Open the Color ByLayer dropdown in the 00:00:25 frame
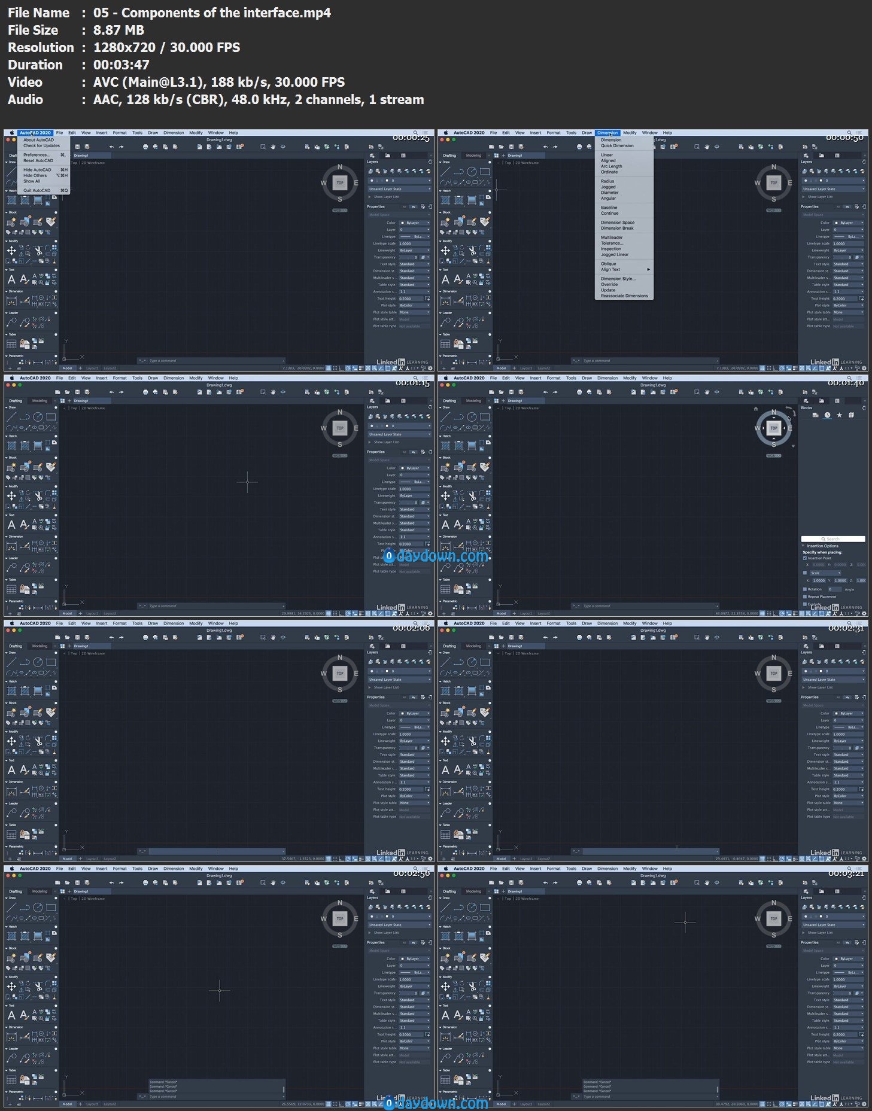Screen dimensions: 872x1111 pos(414,223)
